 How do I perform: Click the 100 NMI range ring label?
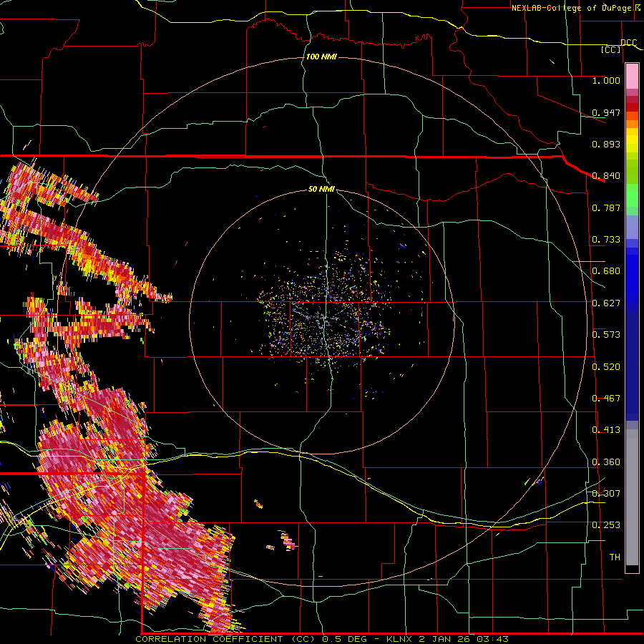pyautogui.click(x=321, y=57)
